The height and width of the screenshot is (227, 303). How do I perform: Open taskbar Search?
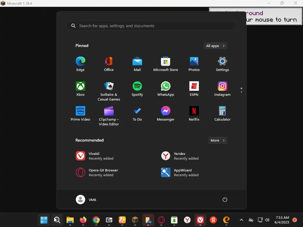[x=57, y=220]
